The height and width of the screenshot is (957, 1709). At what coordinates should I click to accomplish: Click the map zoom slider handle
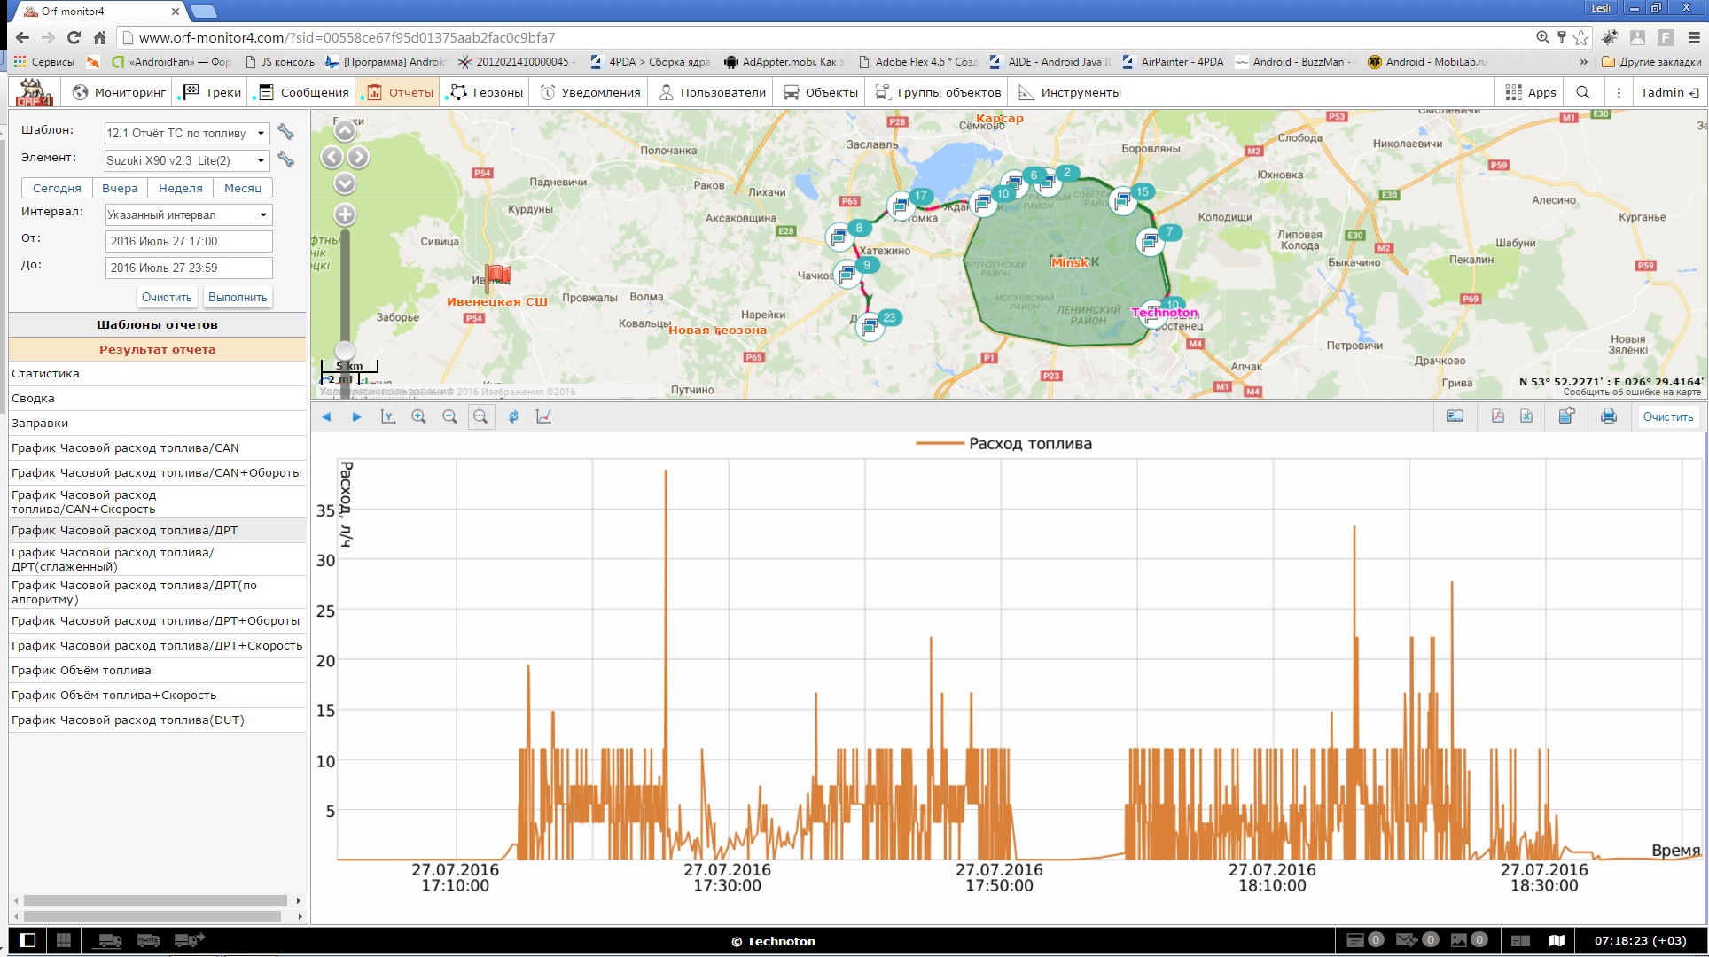345,351
